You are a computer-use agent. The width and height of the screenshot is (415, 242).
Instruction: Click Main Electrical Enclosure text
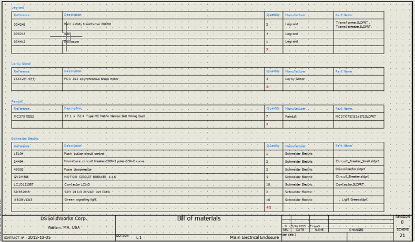(254, 238)
